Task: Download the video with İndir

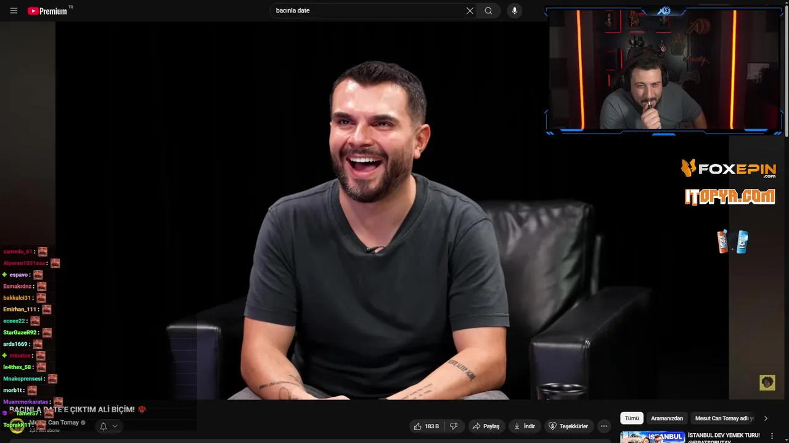Action: (x=524, y=426)
